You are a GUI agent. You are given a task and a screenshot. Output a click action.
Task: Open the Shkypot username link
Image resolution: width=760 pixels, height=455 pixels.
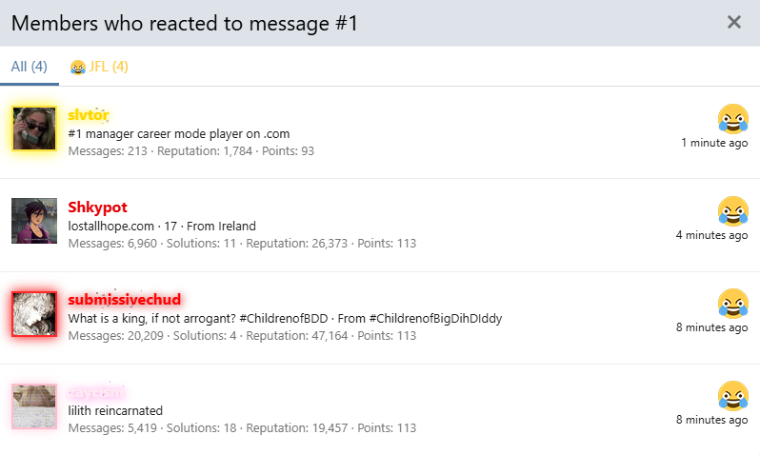[x=97, y=208]
